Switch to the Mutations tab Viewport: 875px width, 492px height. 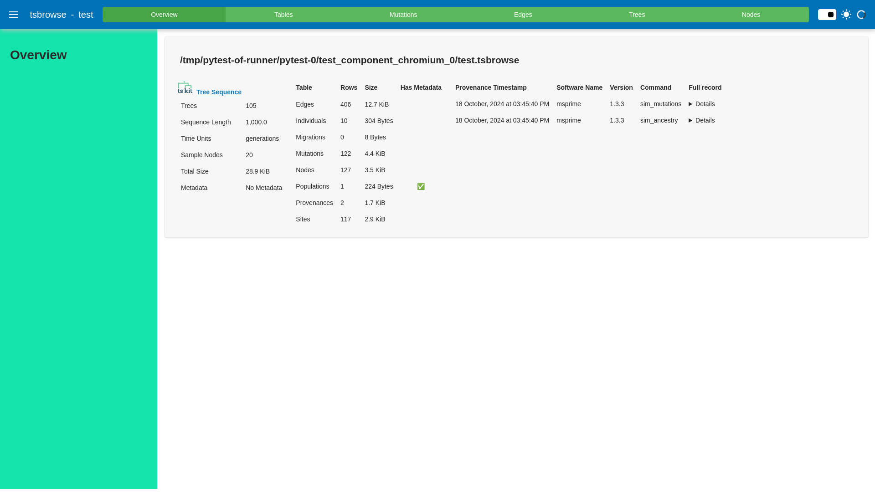point(403,15)
